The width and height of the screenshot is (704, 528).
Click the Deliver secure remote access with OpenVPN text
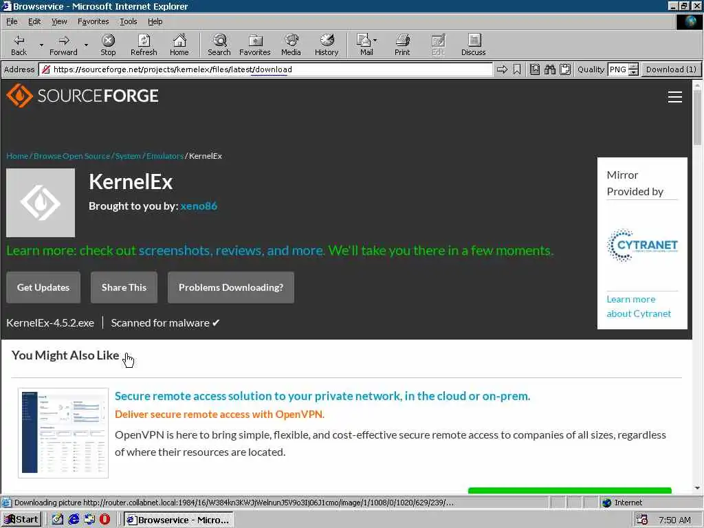(219, 414)
